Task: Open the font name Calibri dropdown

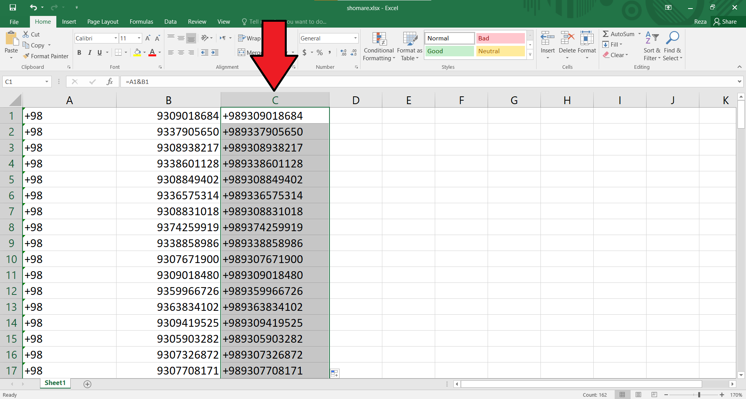Action: pyautogui.click(x=115, y=38)
